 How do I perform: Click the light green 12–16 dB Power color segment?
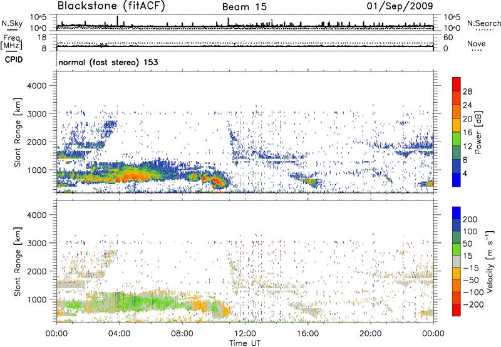coord(457,139)
